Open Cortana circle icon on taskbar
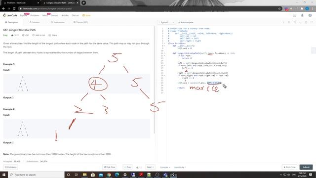This screenshot has width=316, height=178. coord(68,175)
